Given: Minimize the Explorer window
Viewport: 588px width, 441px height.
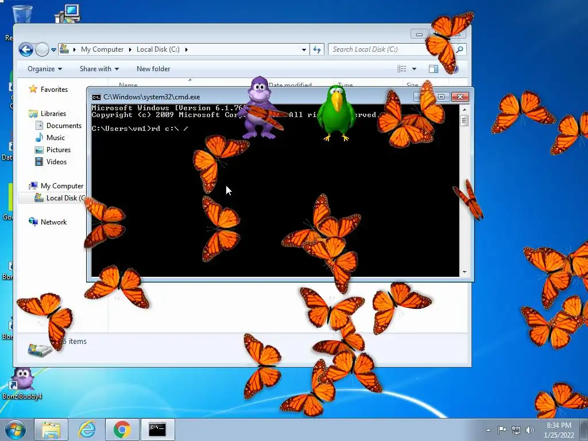Looking at the screenshot, I should (x=419, y=34).
